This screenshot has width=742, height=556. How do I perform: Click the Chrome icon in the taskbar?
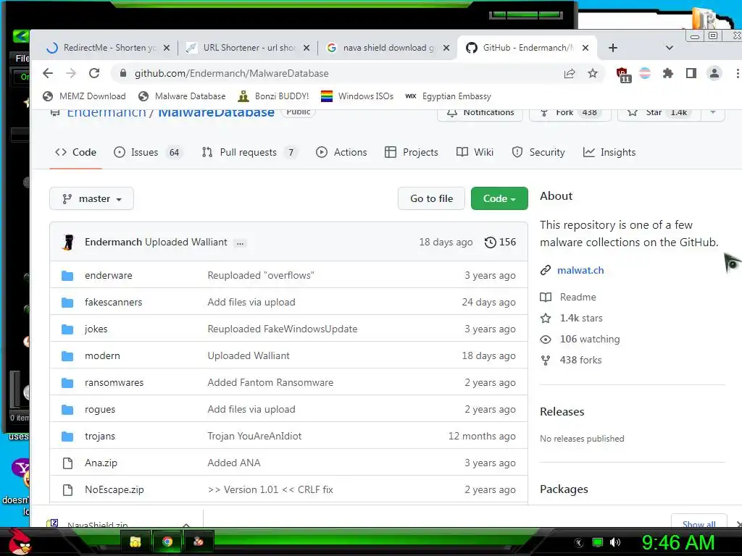tap(167, 542)
